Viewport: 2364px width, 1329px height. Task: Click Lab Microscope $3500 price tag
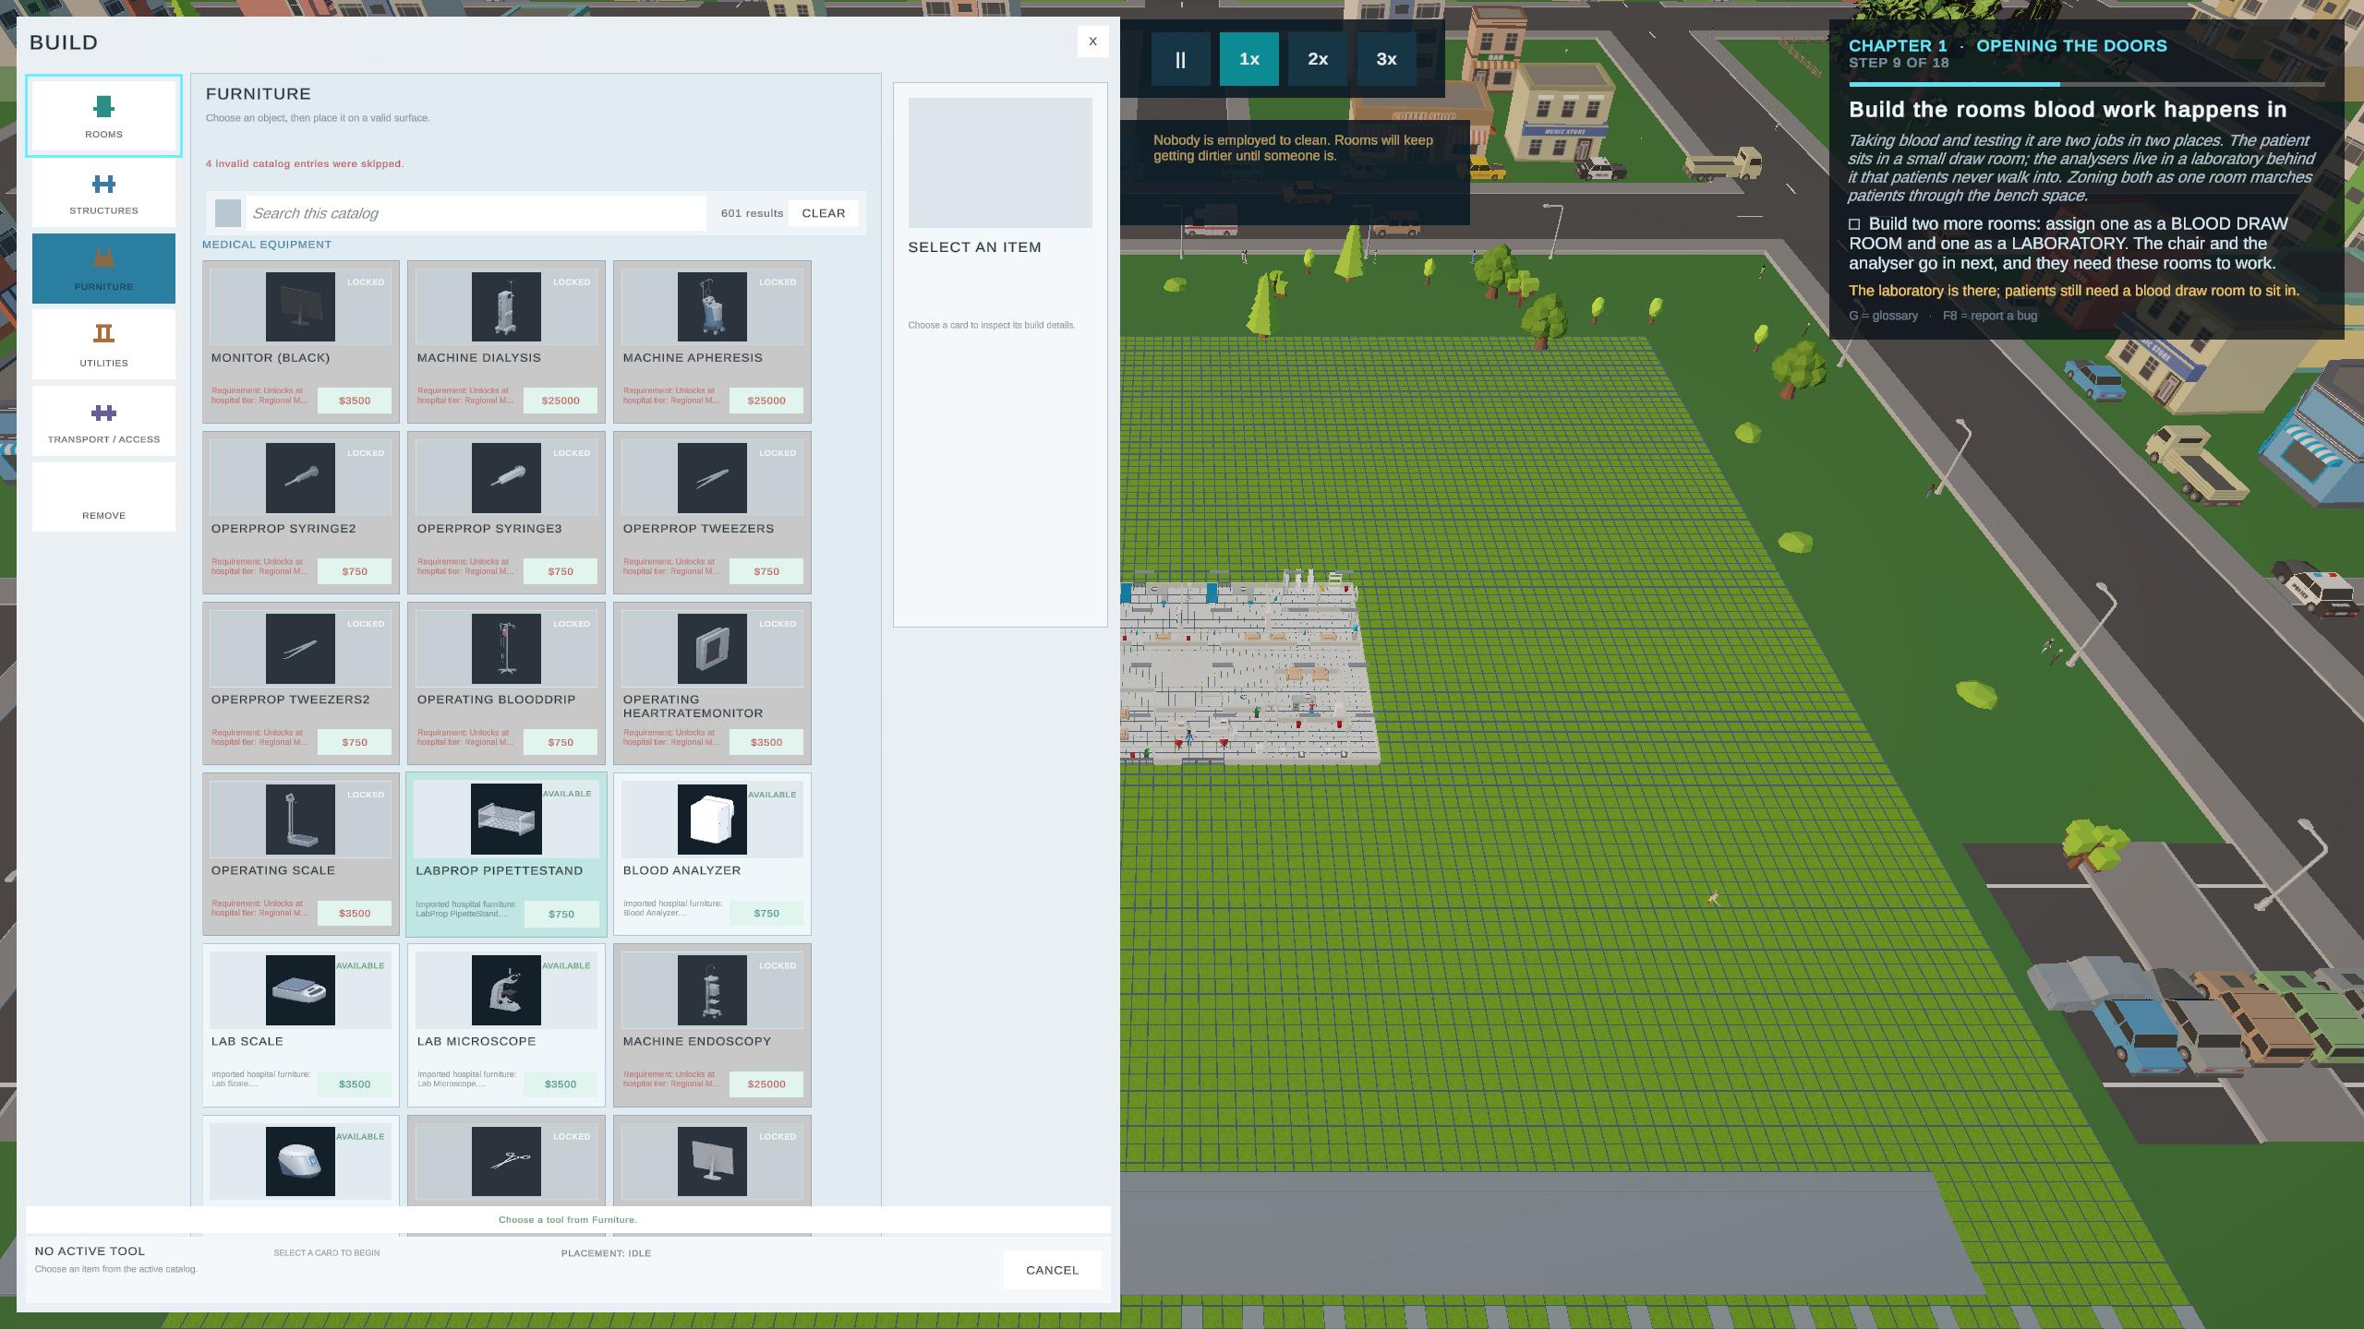561,1084
